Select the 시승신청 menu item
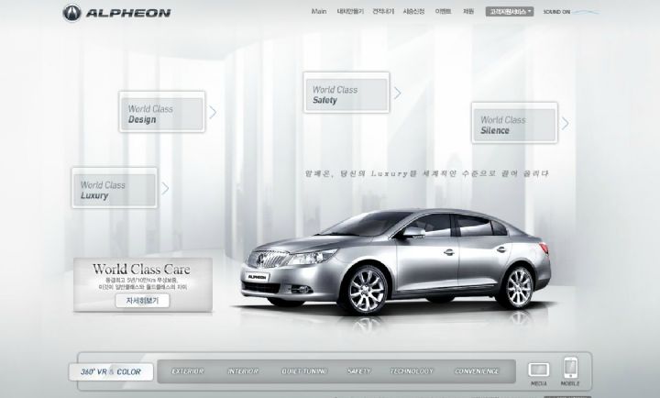 pyautogui.click(x=413, y=12)
